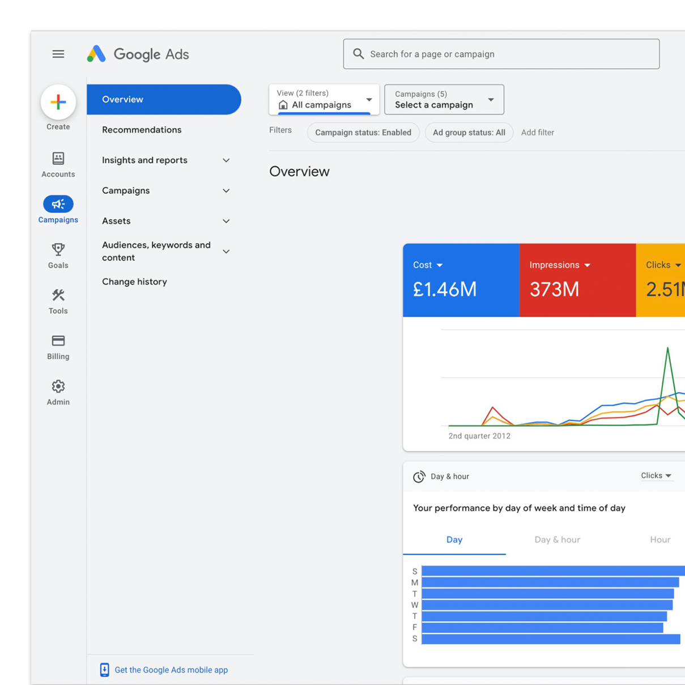This screenshot has width=685, height=685.
Task: Click the £1.46M cost value
Action: point(445,290)
